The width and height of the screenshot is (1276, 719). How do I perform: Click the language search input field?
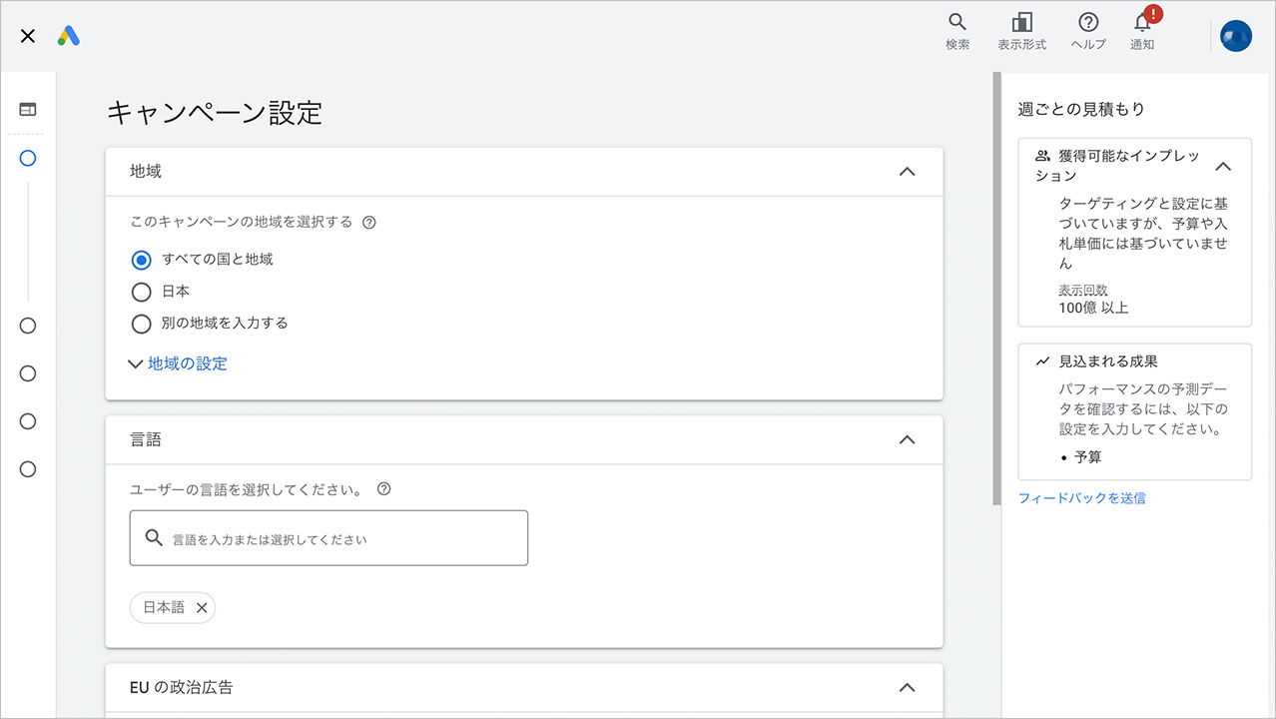(328, 537)
